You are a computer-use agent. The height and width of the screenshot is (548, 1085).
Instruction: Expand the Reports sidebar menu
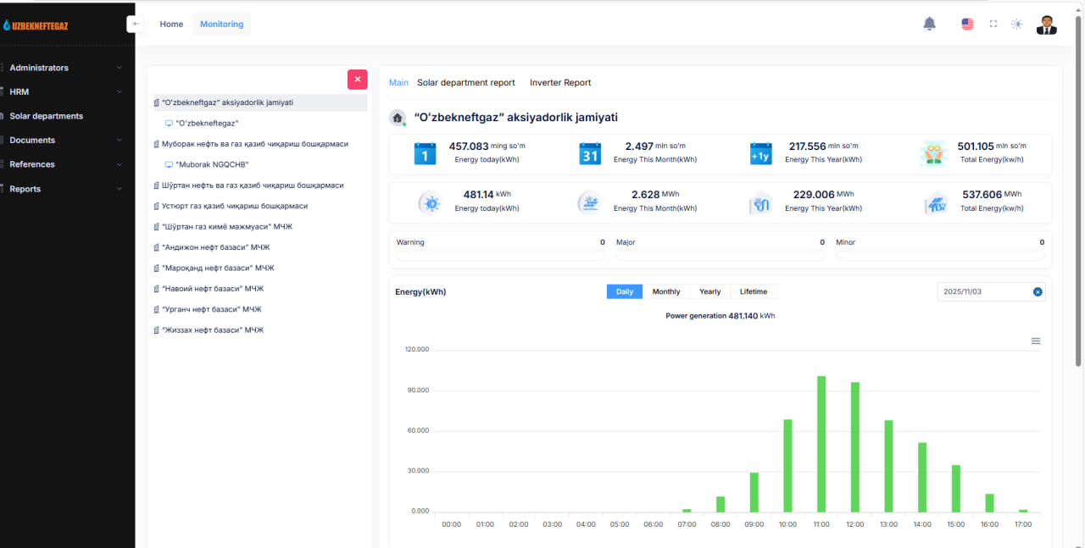(x=65, y=189)
